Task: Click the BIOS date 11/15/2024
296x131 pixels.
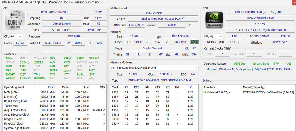Action: [x=137, y=25]
